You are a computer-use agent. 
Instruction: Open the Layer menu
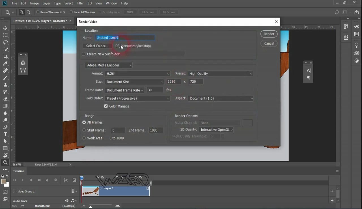(46, 3)
